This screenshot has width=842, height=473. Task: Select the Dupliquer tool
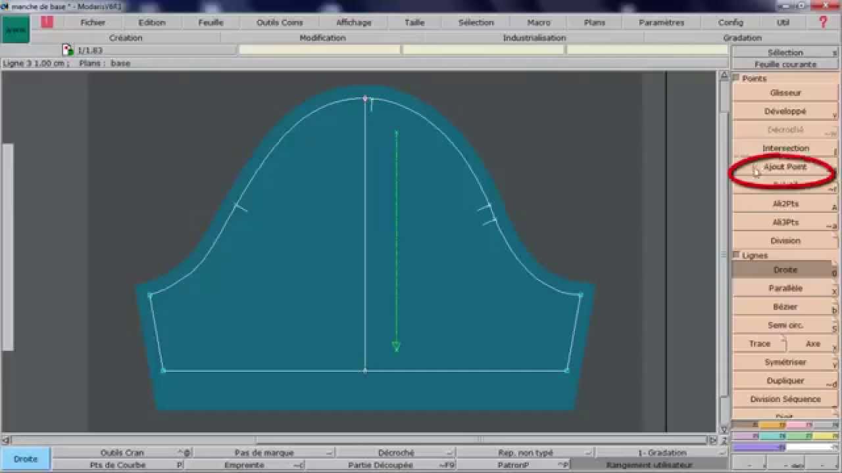tap(785, 380)
